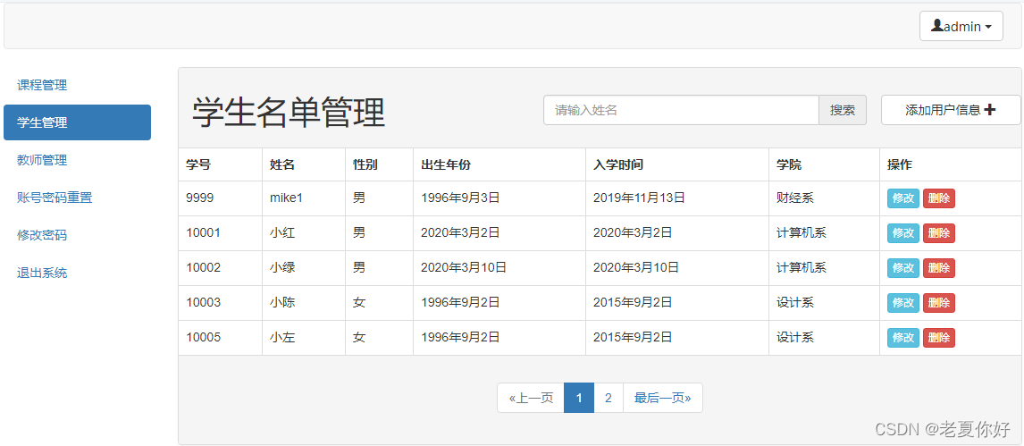Click 修改 in the 小陈 row
The height and width of the screenshot is (446, 1024).
coord(903,302)
